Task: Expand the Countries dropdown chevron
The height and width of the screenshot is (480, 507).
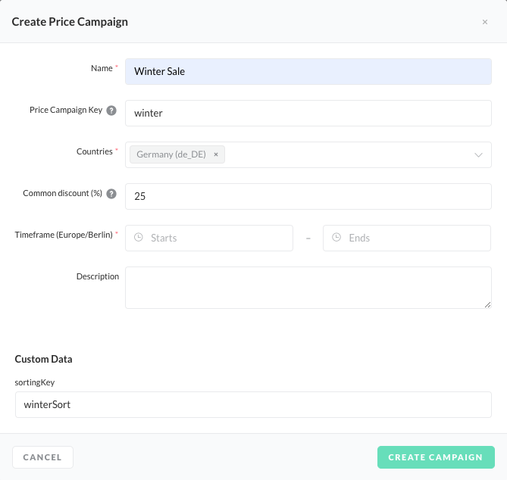Action: tap(478, 155)
